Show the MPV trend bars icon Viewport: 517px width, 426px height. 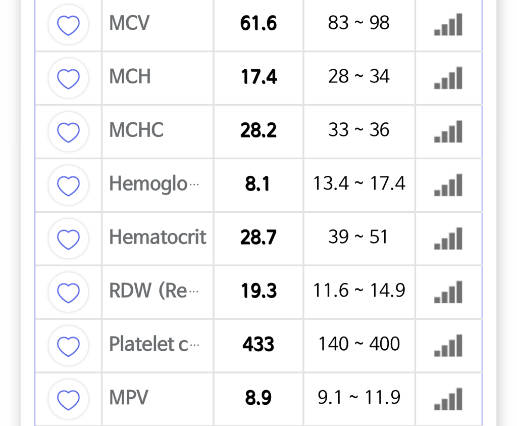click(x=448, y=400)
